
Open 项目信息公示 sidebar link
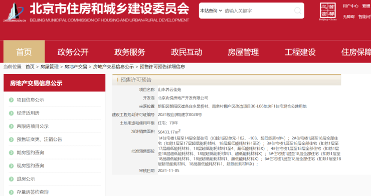[31, 100]
